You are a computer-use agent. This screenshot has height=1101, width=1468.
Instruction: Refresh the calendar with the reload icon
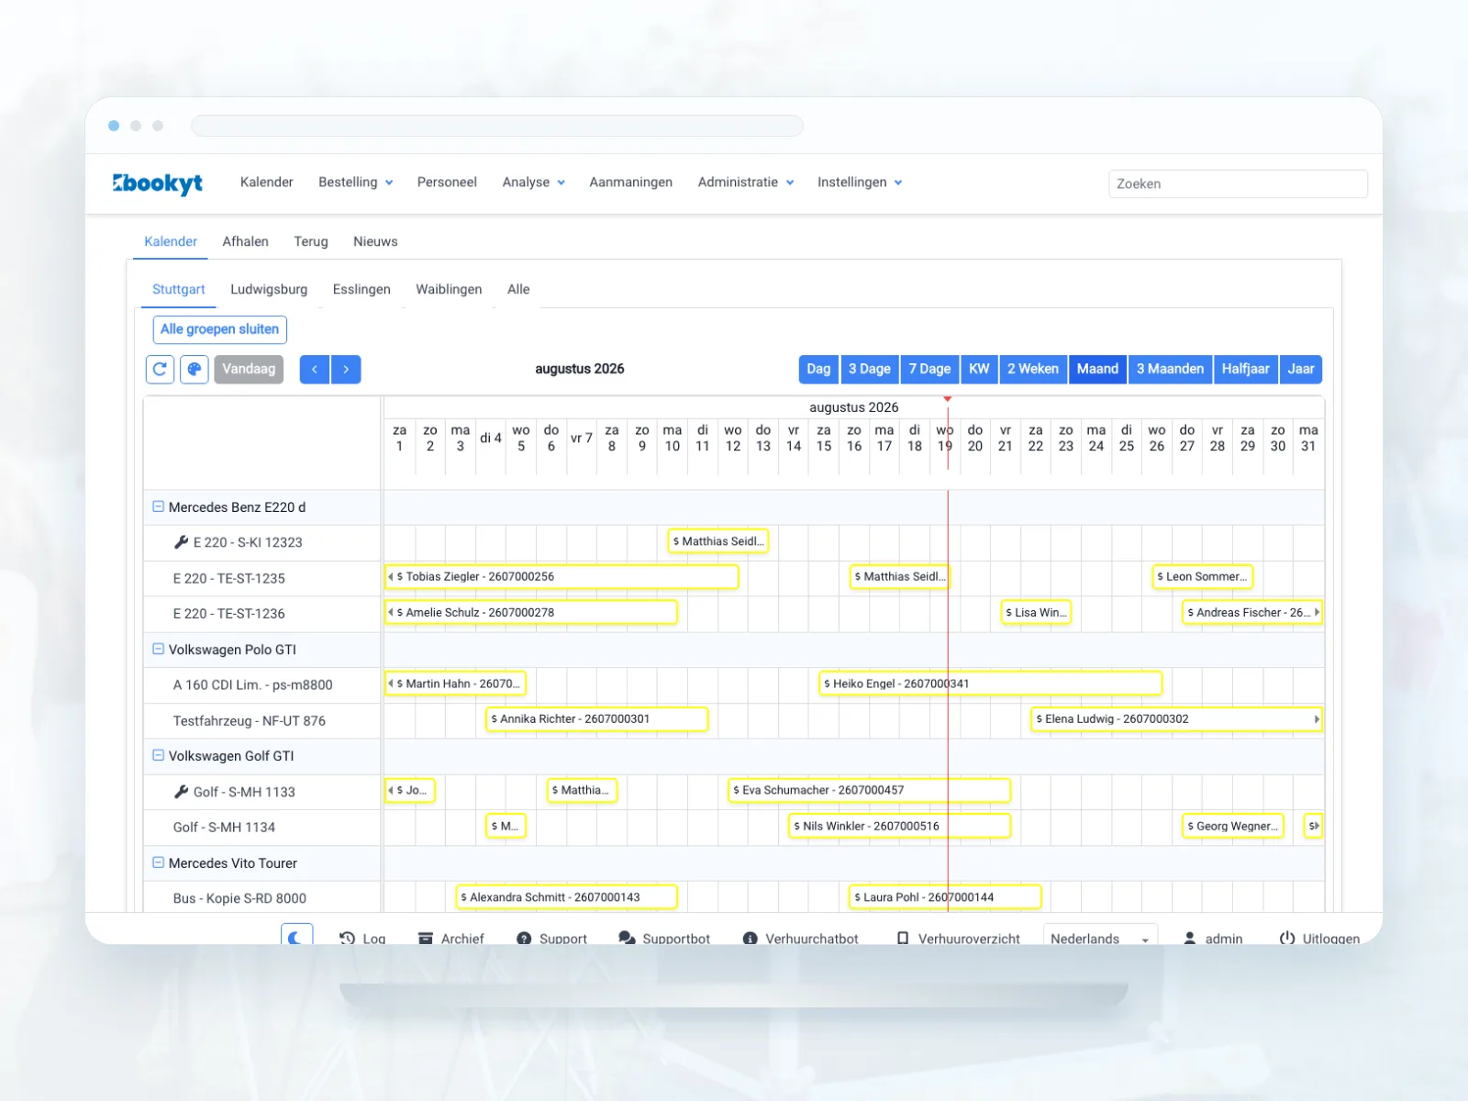coord(160,369)
